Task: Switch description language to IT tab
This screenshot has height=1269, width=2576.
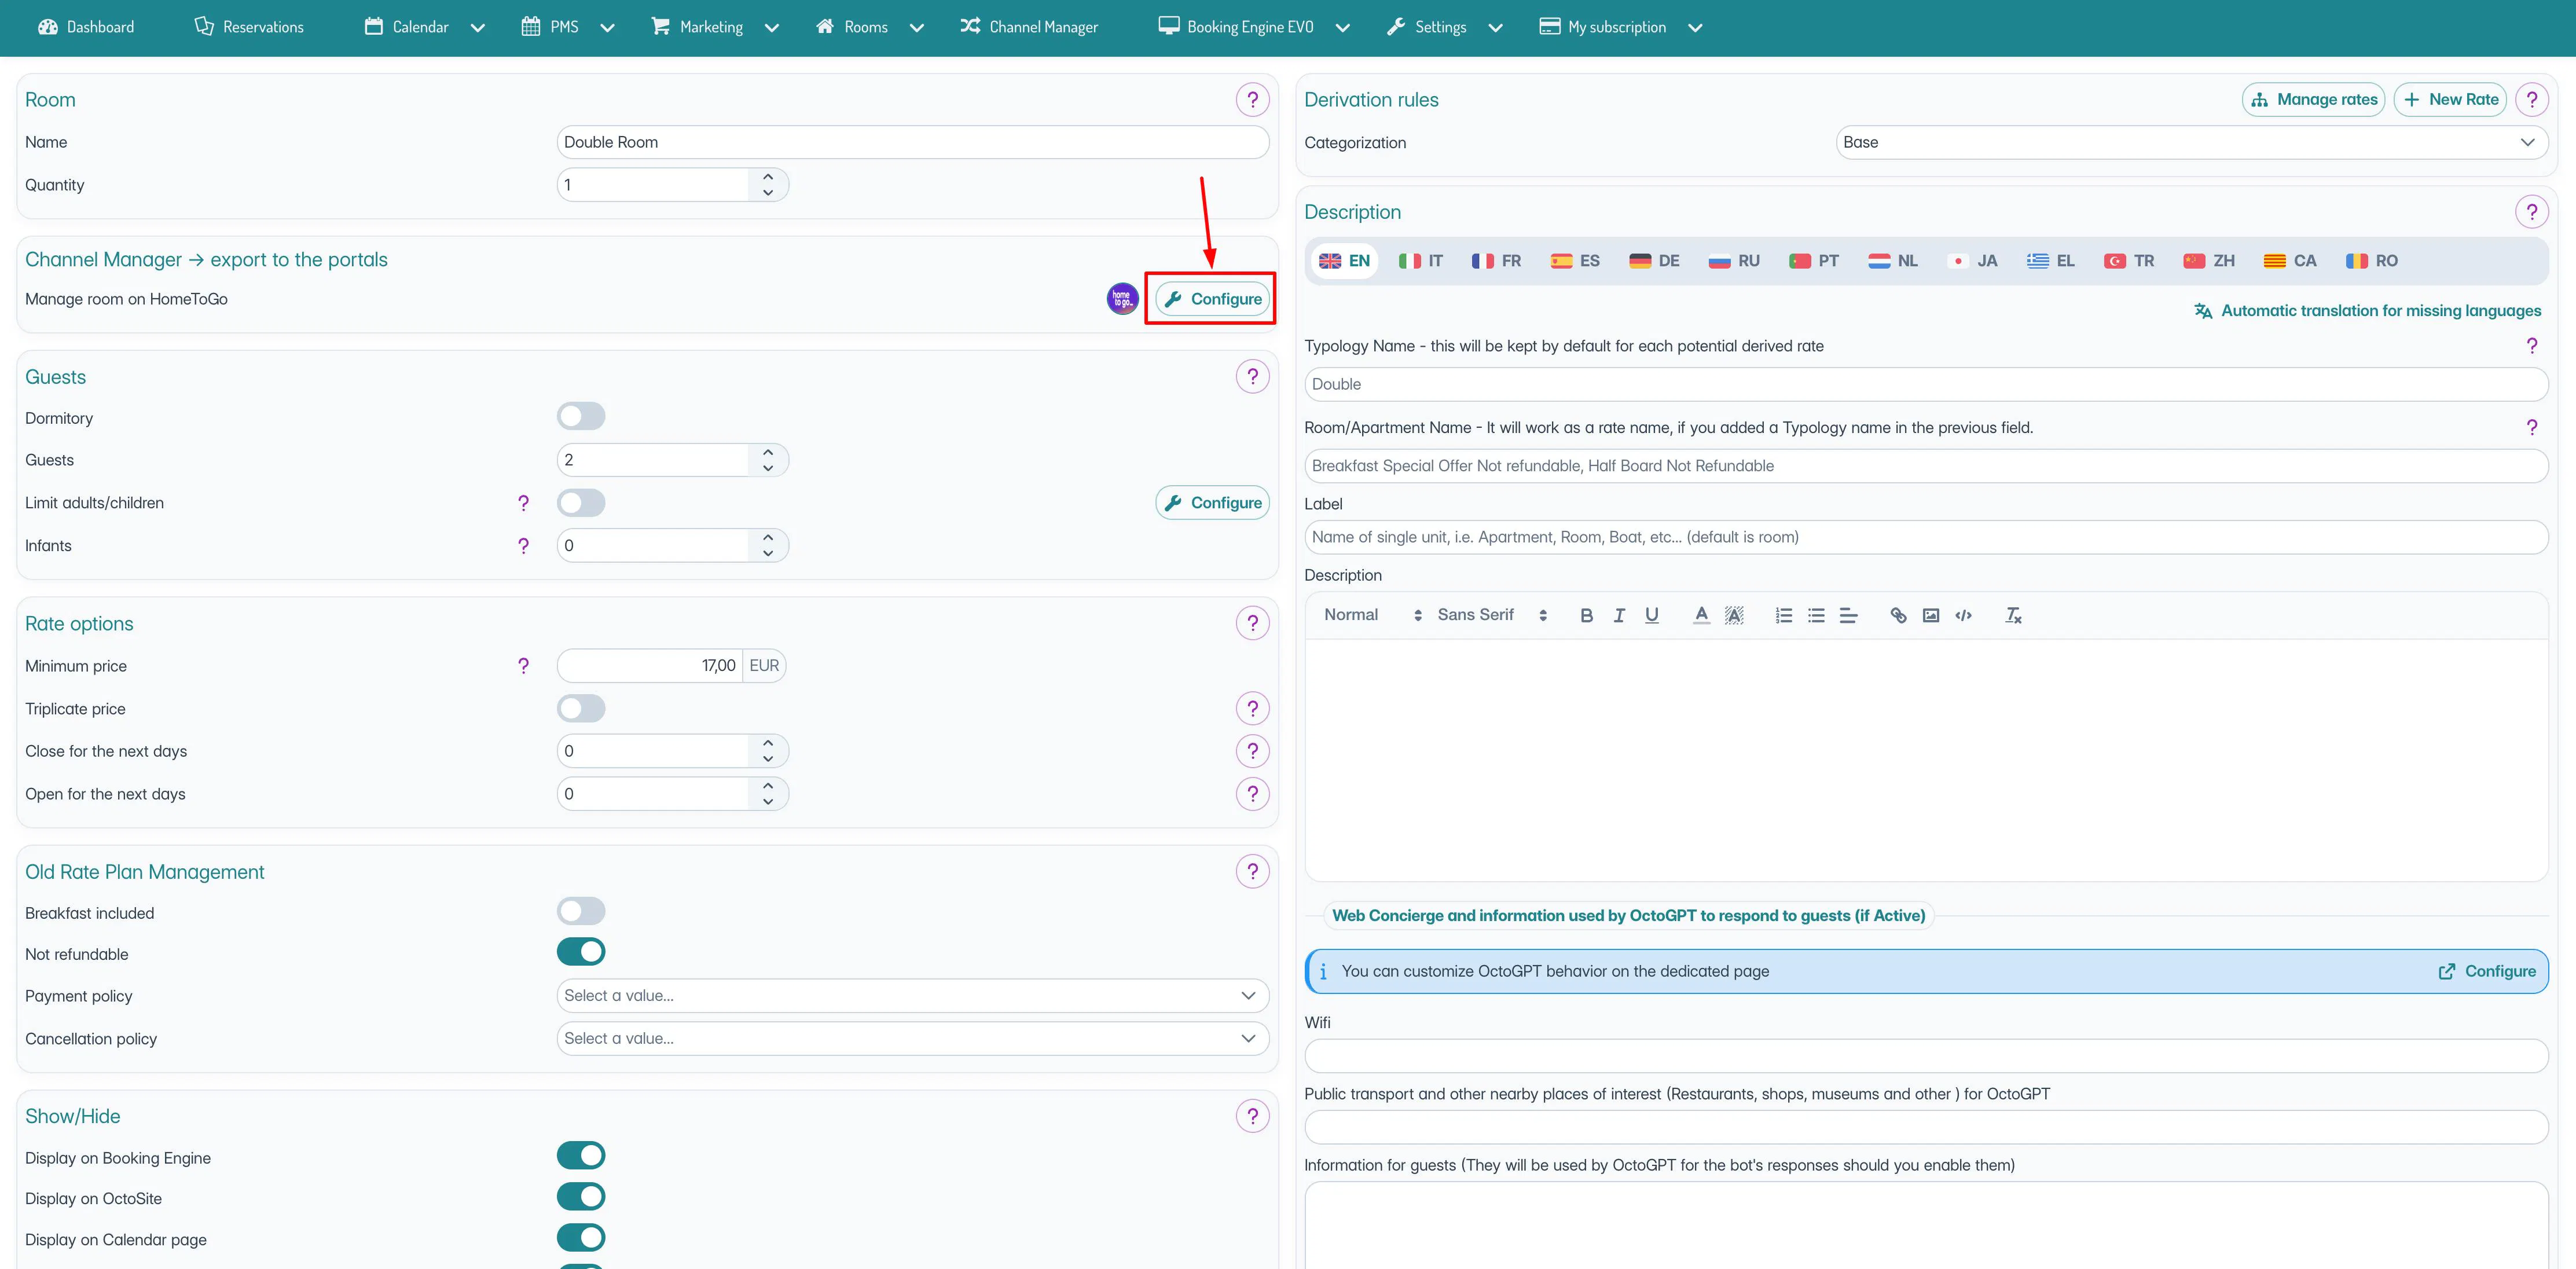Action: coord(1421,261)
